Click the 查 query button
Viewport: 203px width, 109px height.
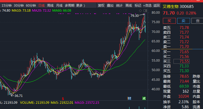[x=197, y=21]
